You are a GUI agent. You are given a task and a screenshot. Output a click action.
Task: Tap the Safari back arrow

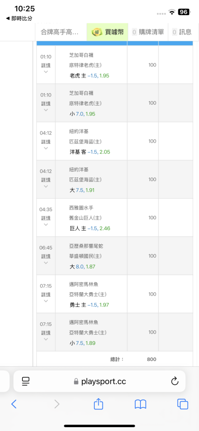[14, 404]
